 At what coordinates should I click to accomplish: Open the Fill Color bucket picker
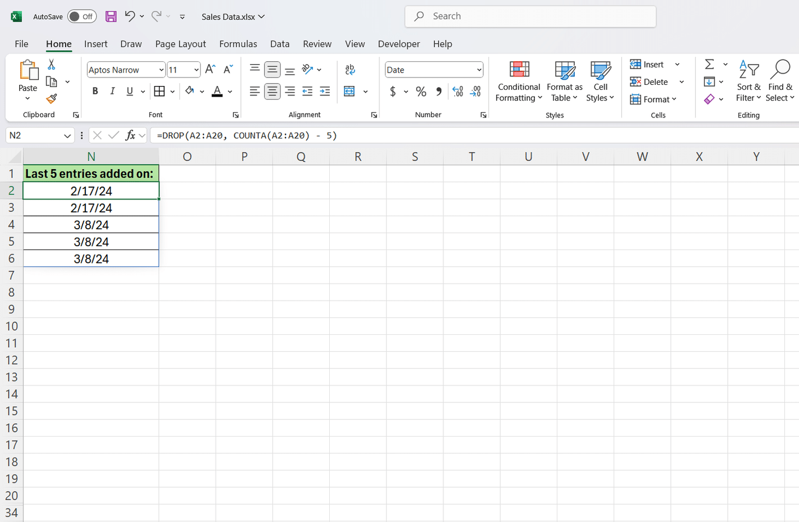201,91
